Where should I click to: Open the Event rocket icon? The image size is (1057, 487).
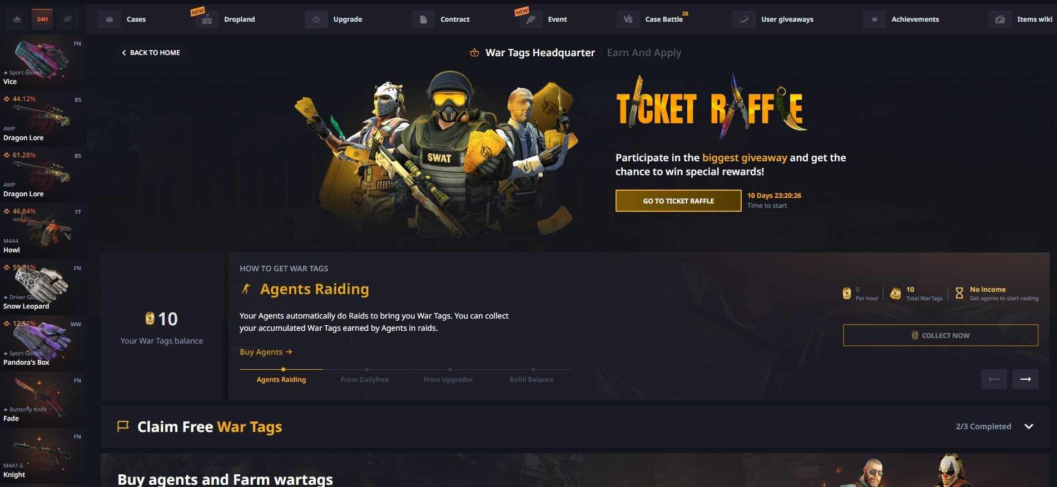(x=530, y=19)
